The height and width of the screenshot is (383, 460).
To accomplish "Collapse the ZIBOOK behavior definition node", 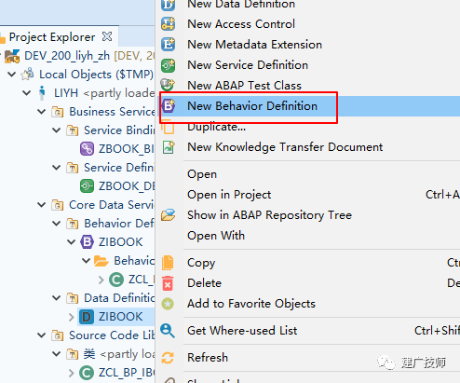I will 72,242.
